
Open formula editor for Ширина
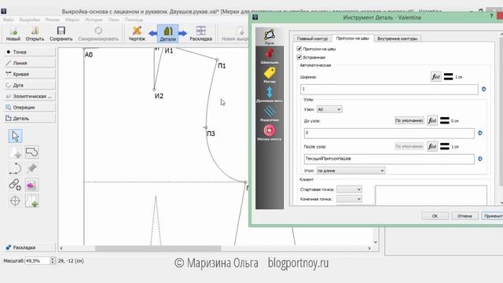(435, 77)
